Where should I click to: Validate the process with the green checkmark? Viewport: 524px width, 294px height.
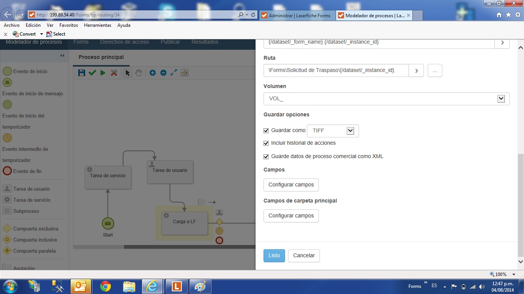92,73
